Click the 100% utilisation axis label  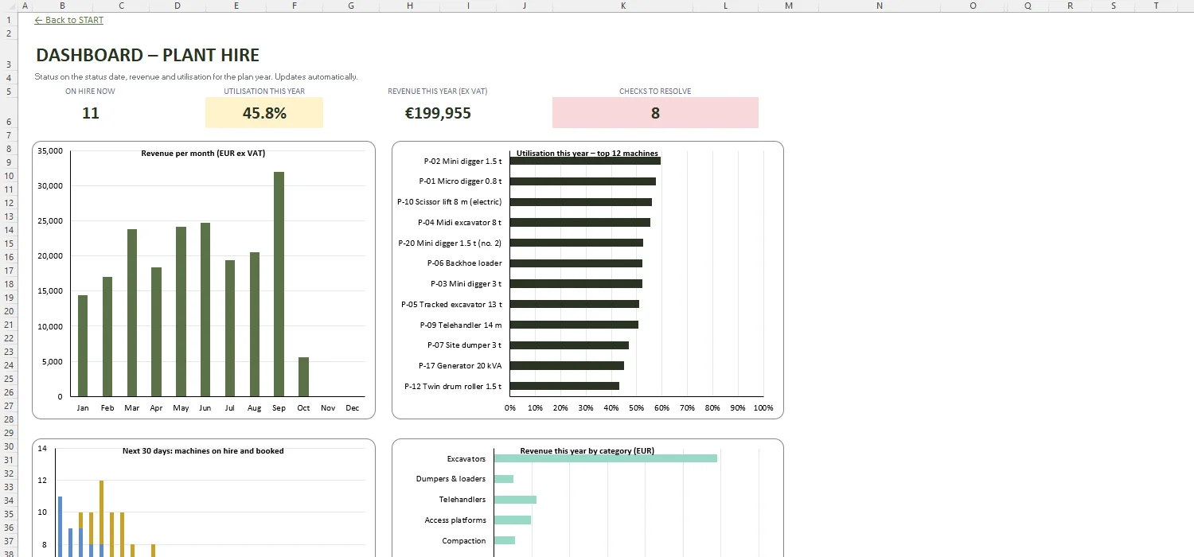tap(763, 408)
